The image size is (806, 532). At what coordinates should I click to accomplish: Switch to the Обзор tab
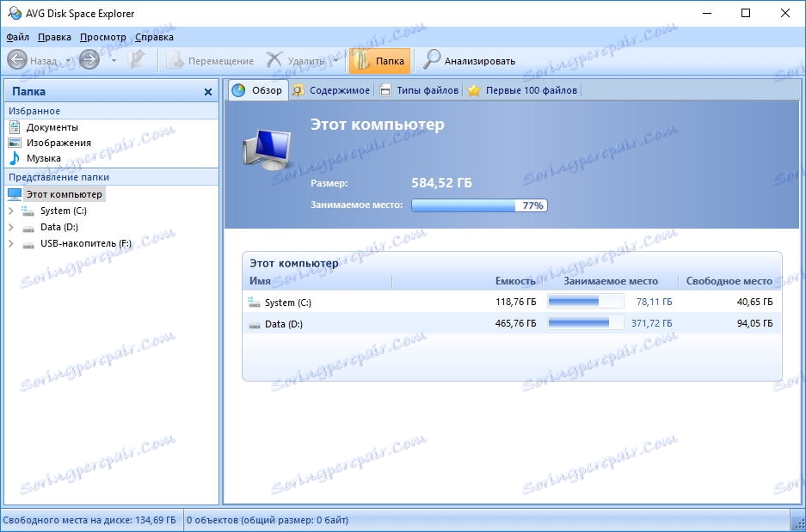point(257,90)
